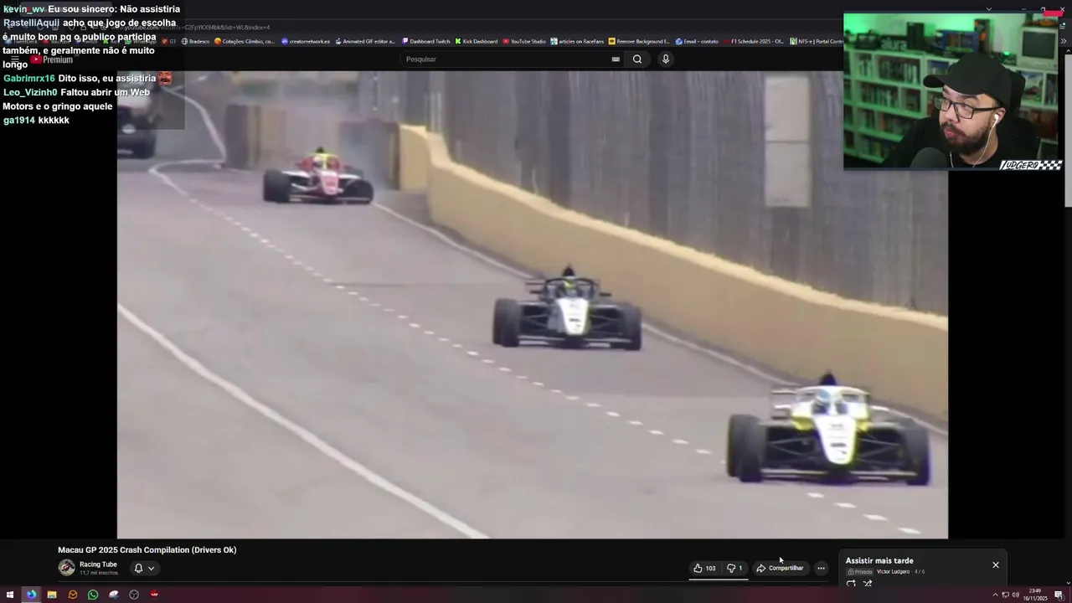Dislike the video with thumbs-down button

coord(734,568)
